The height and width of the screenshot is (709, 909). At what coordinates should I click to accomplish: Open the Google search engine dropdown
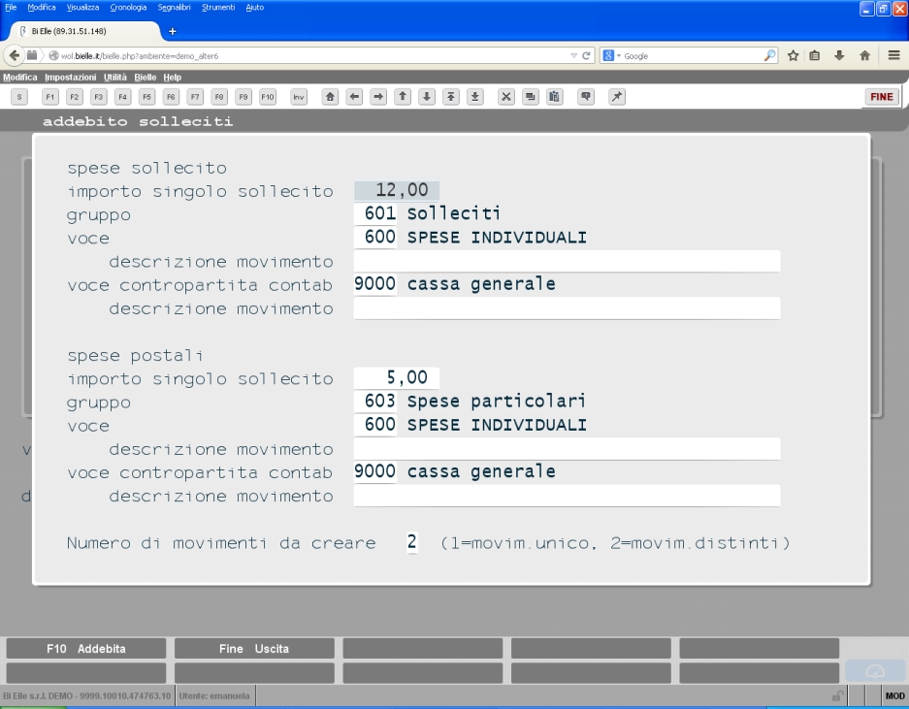click(612, 55)
